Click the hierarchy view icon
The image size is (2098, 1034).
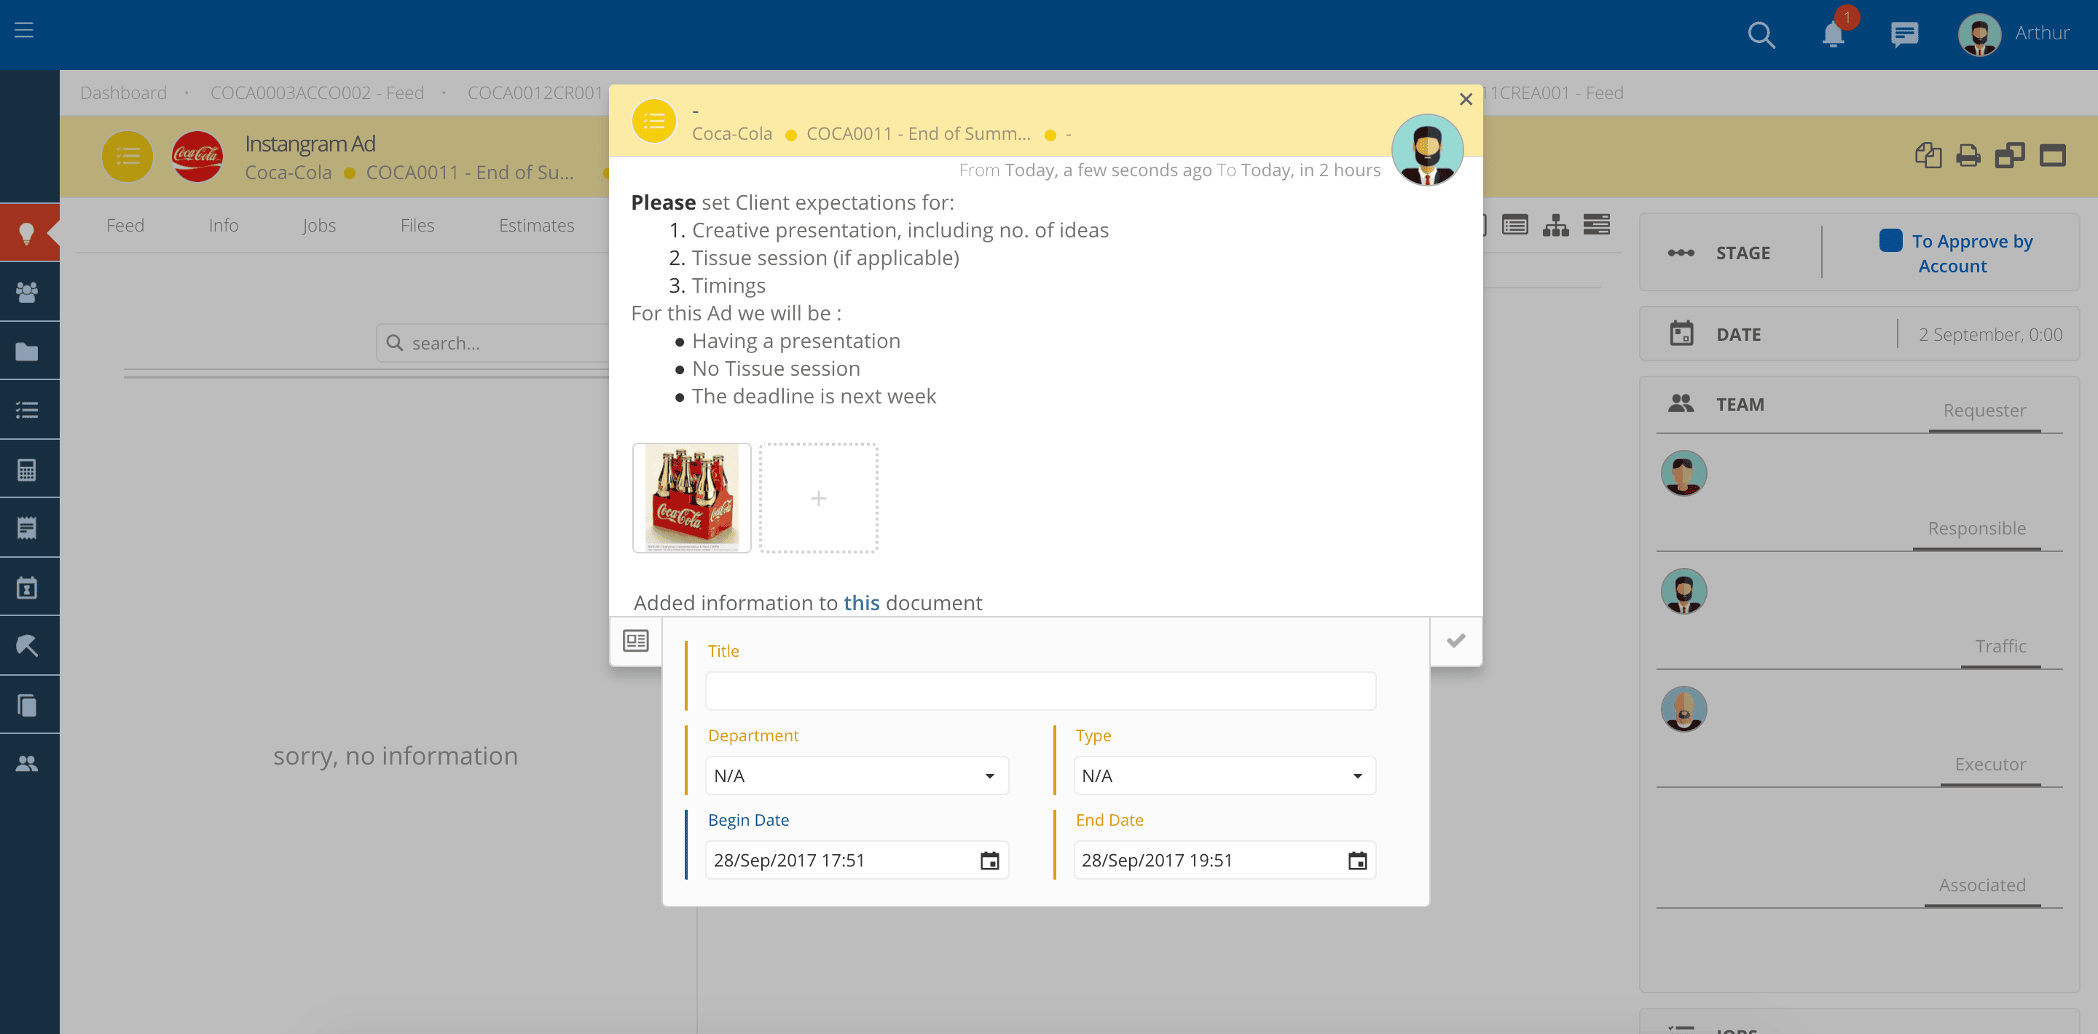(x=1555, y=226)
